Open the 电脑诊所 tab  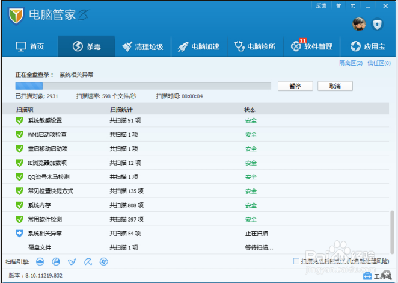(256, 46)
